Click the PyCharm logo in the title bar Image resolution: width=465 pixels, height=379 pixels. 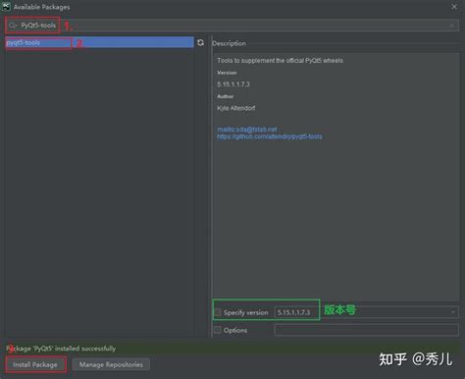click(6, 7)
